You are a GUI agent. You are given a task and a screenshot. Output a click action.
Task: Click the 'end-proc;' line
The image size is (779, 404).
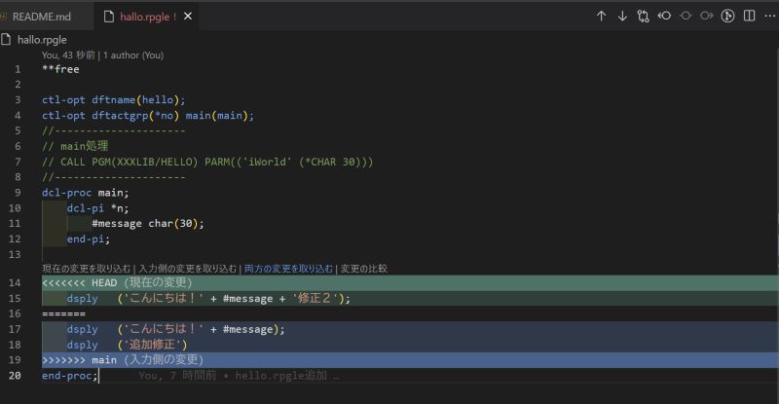pos(69,376)
